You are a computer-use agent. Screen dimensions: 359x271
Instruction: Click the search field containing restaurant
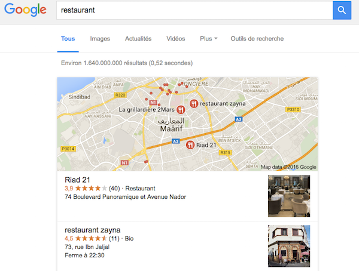tap(194, 10)
